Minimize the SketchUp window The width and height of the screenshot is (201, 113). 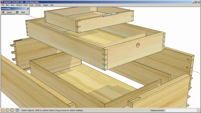193,2
